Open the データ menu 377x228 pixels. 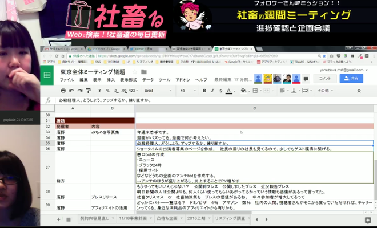(148, 80)
